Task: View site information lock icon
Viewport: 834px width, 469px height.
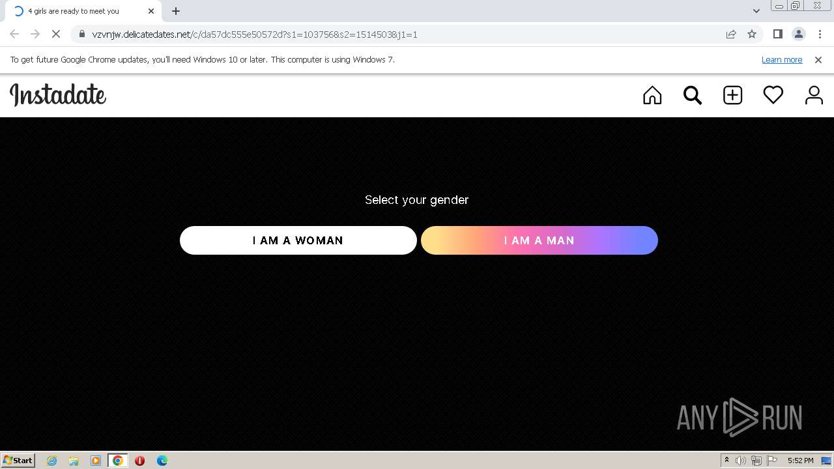Action: click(x=81, y=34)
